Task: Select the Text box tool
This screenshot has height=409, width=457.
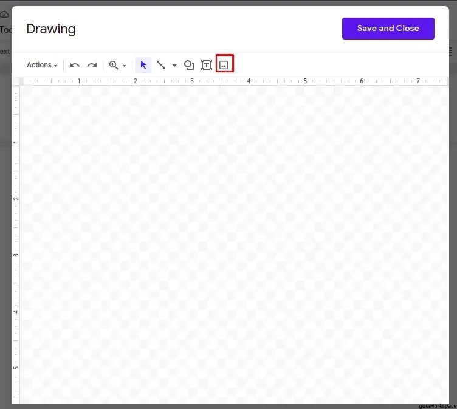Action: (x=207, y=65)
